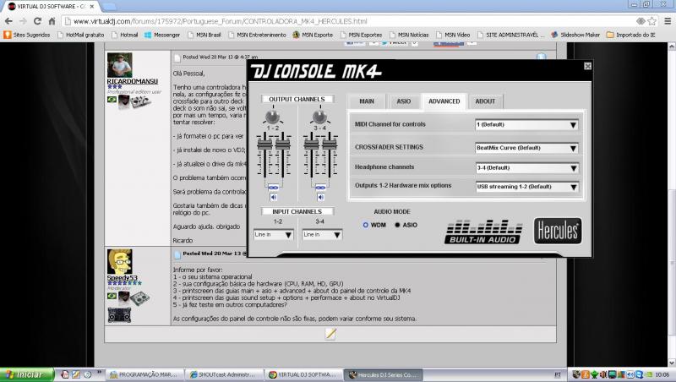The image size is (676, 382).
Task: Select ASIO audio mode radio button
Action: [x=397, y=225]
